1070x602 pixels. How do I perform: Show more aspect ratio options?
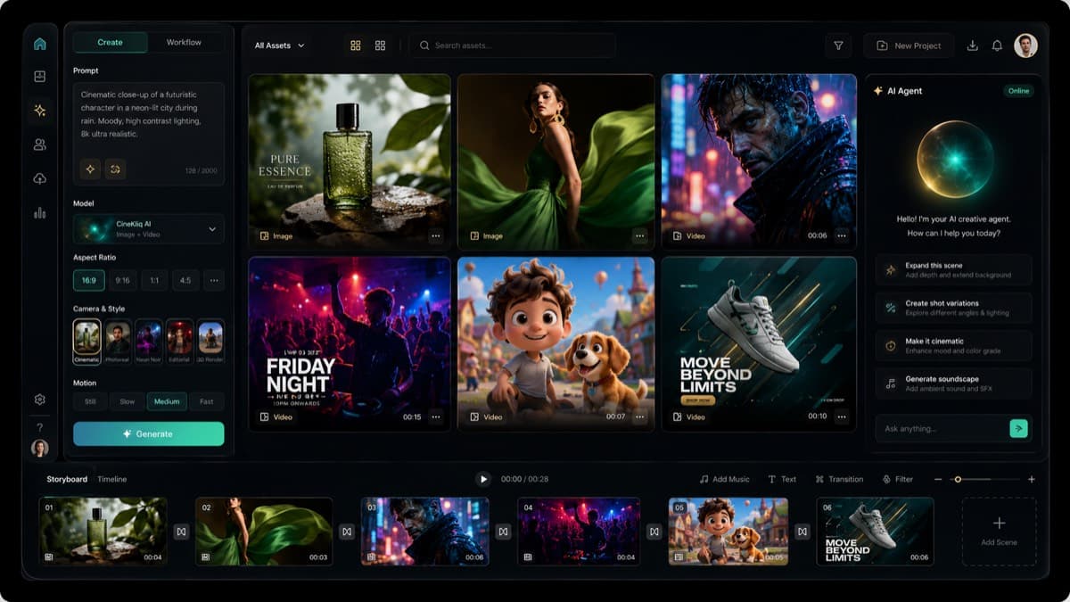click(x=213, y=280)
